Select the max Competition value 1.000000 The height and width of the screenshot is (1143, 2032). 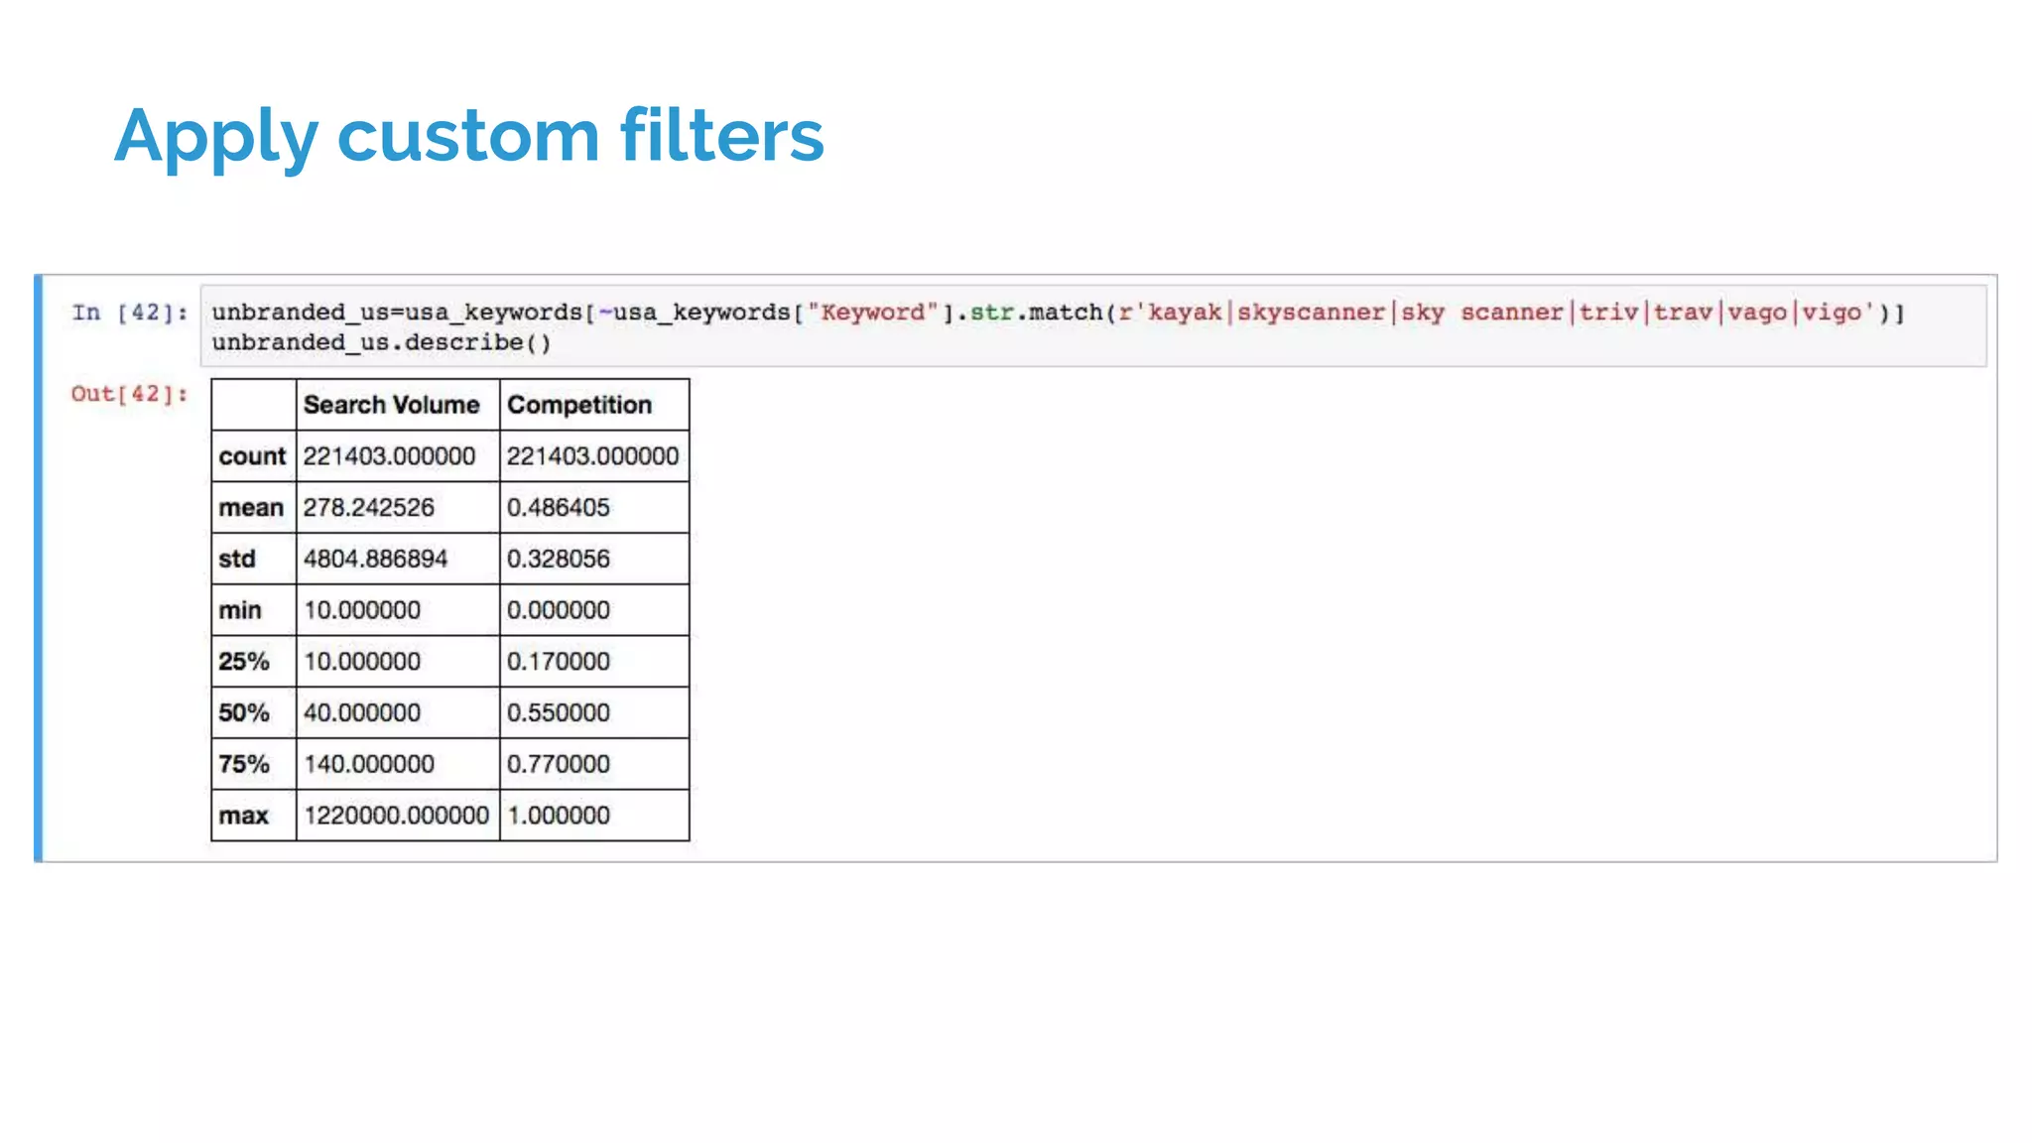(559, 816)
